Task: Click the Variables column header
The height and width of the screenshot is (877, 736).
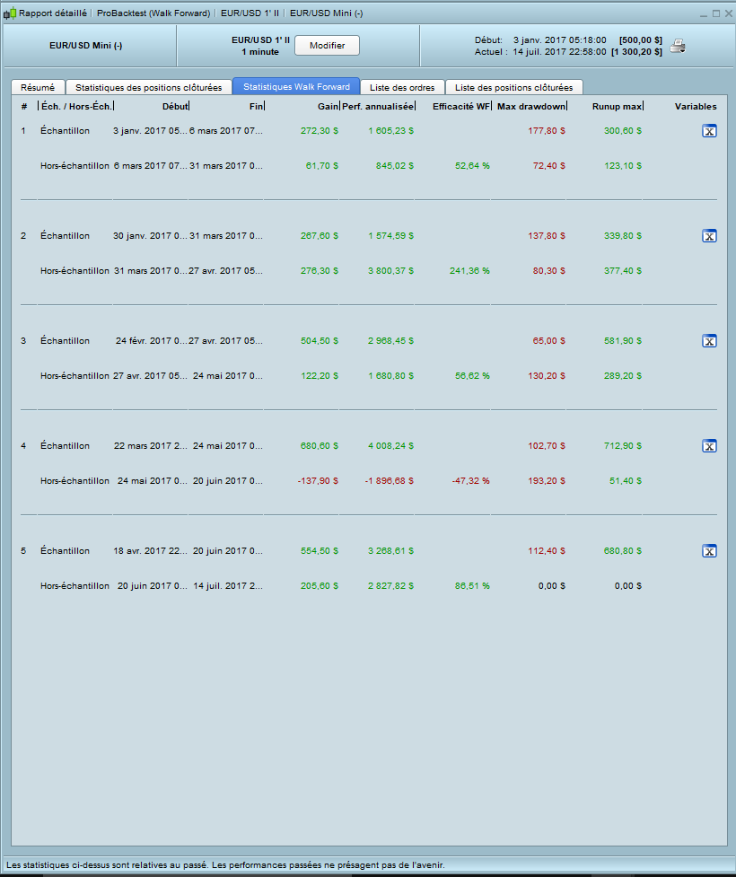Action: pyautogui.click(x=696, y=106)
